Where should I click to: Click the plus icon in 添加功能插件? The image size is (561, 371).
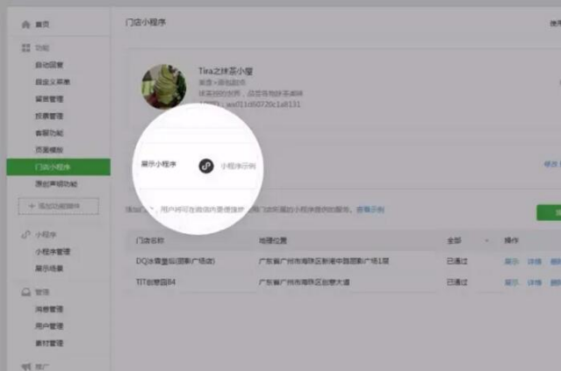(33, 205)
